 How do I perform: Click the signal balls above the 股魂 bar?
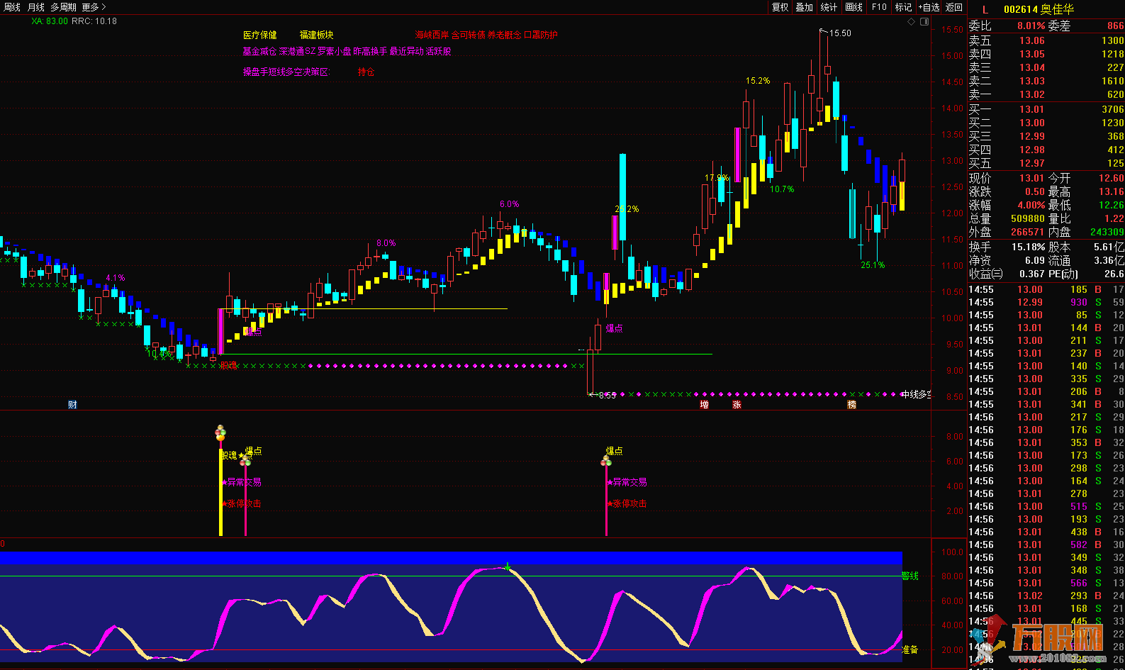220,432
